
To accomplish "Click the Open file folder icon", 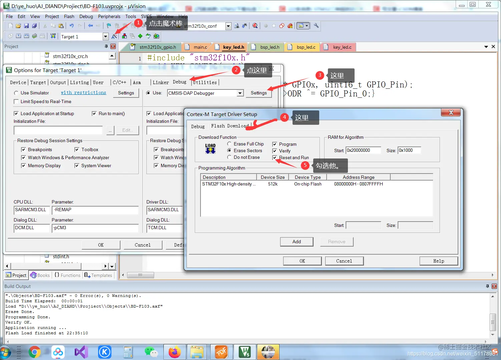I will tap(18, 26).
